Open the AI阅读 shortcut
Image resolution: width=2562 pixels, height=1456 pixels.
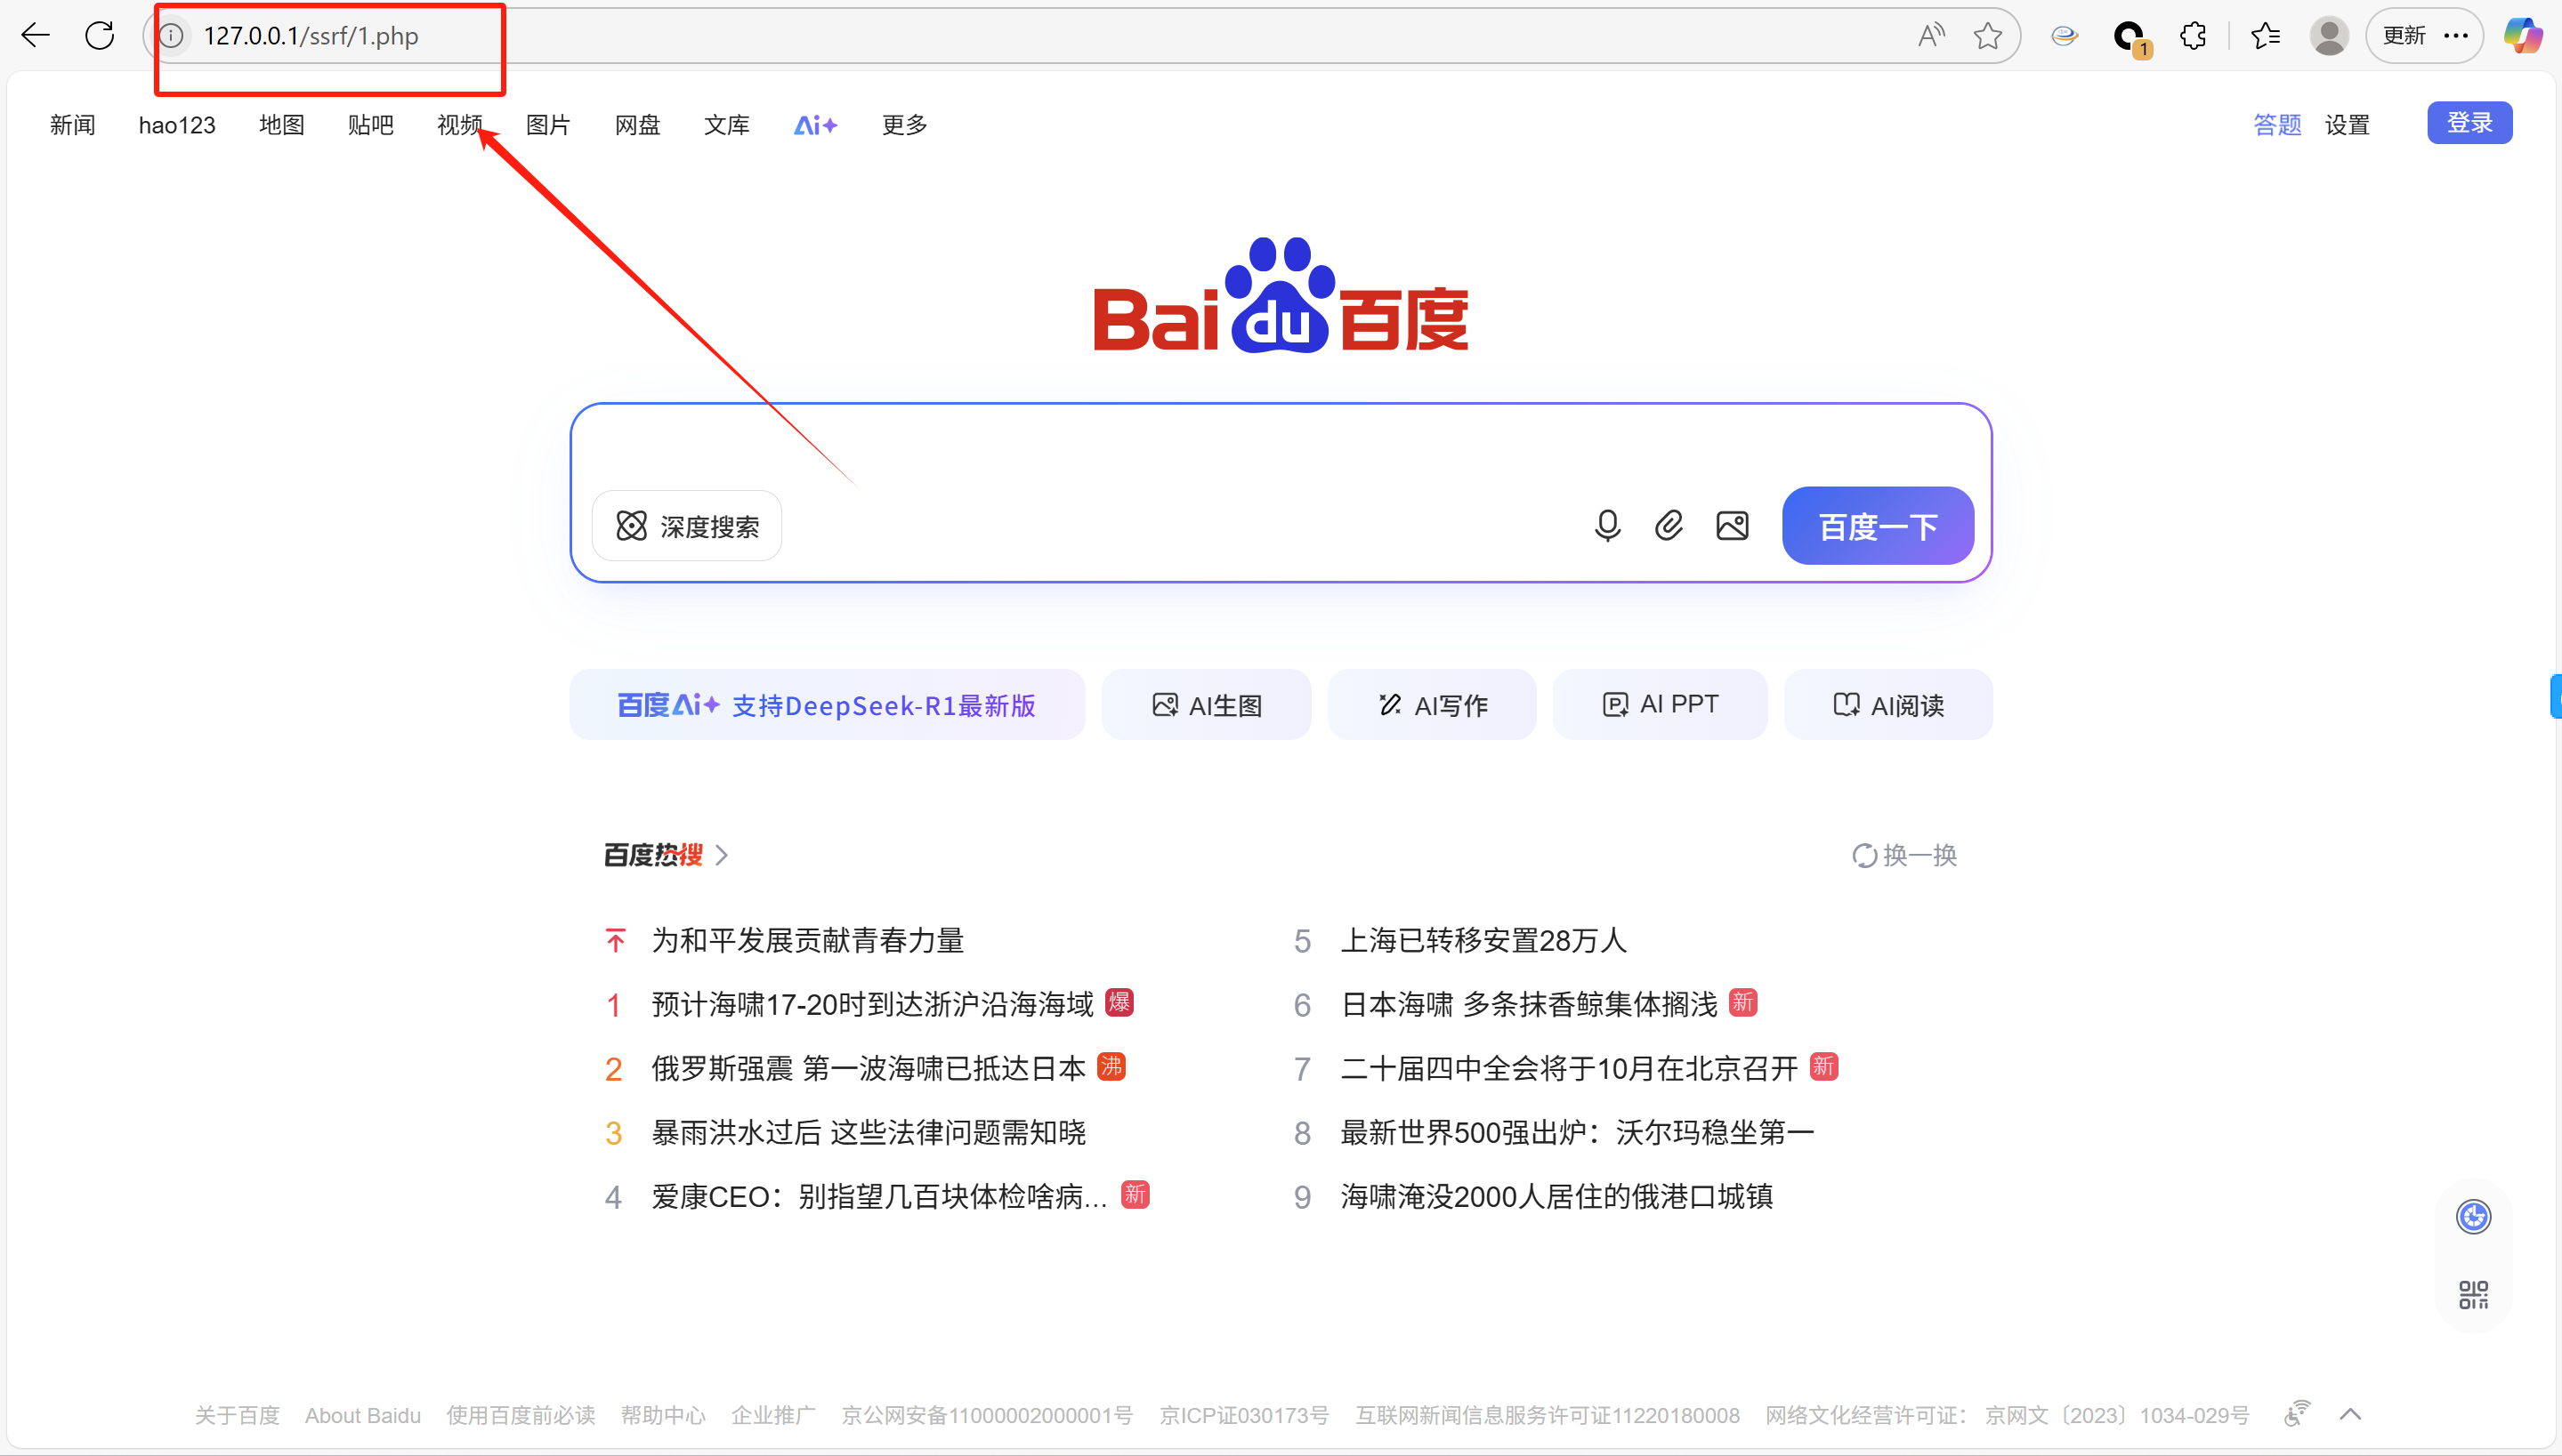[x=1888, y=705]
